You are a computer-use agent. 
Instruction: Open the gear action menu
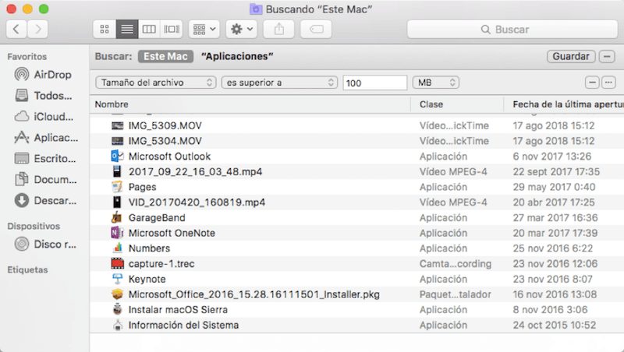point(242,29)
